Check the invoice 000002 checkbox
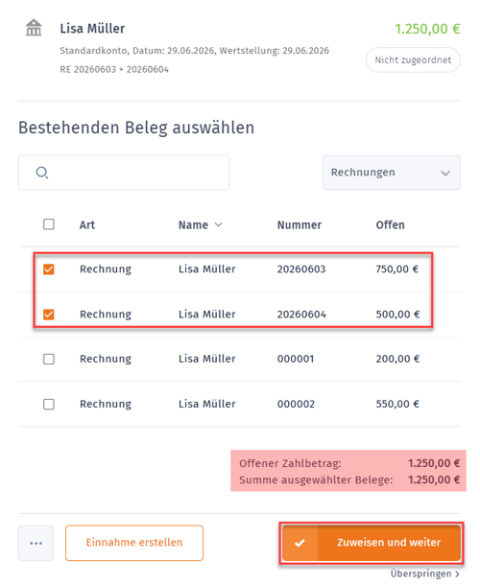The width and height of the screenshot is (480, 584). point(49,404)
